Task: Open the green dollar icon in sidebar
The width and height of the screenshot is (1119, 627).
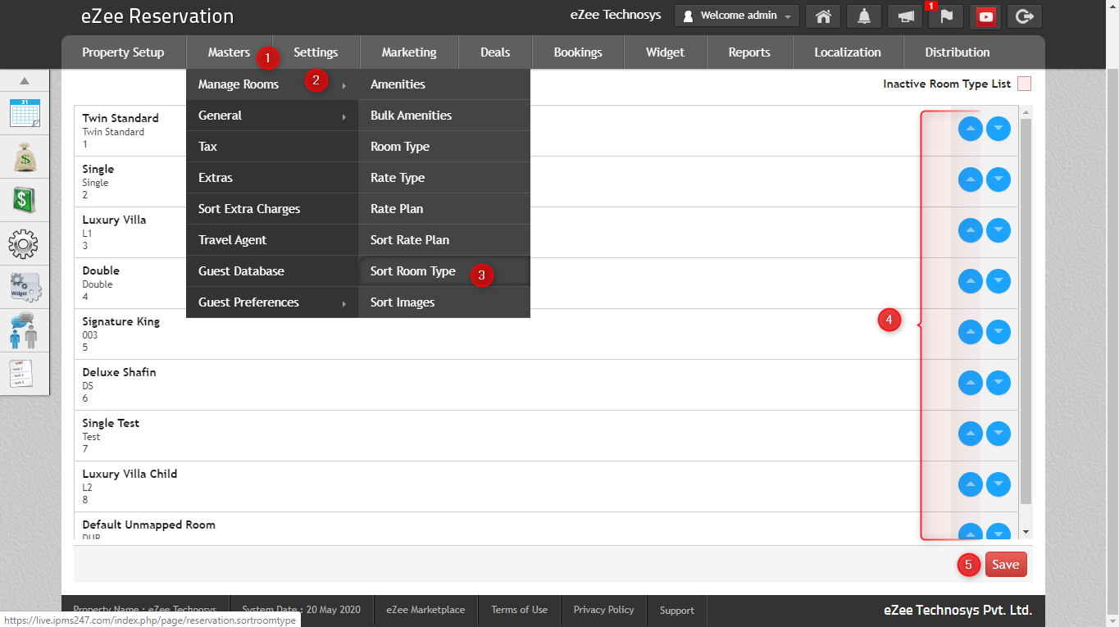Action: click(x=25, y=199)
